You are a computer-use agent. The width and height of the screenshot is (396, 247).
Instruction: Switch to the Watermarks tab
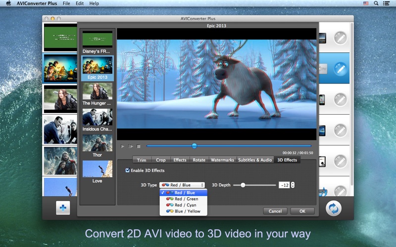[222, 160]
